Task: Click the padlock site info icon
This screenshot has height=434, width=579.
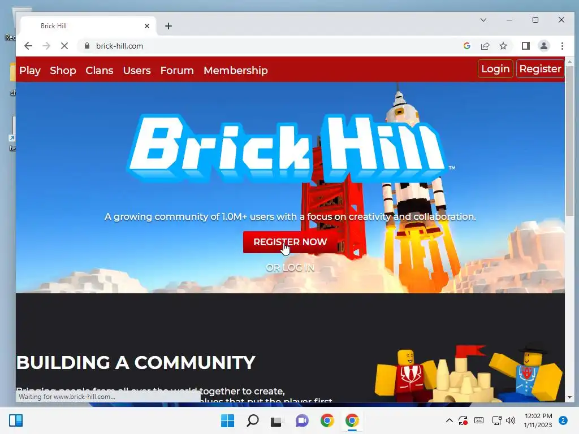Action: (87, 46)
